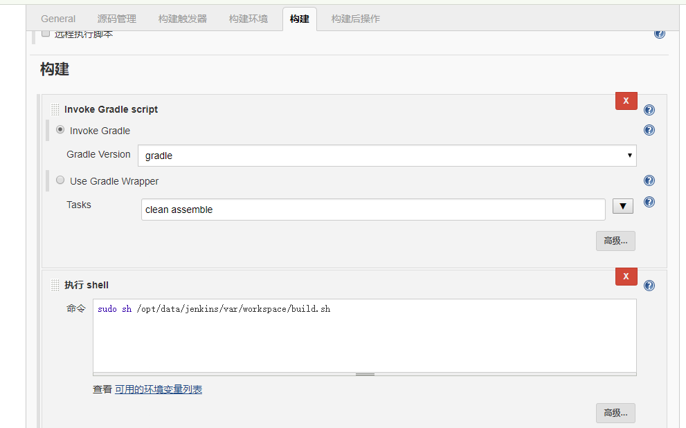This screenshot has height=428, width=686.
Task: Open help icon for 执行 shell section
Action: point(649,286)
